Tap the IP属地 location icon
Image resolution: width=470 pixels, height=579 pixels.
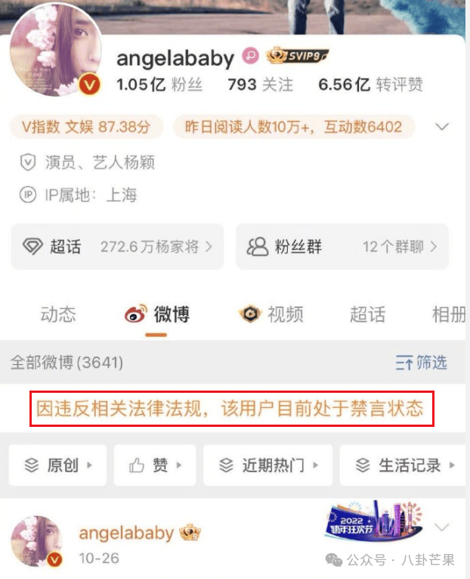click(28, 195)
